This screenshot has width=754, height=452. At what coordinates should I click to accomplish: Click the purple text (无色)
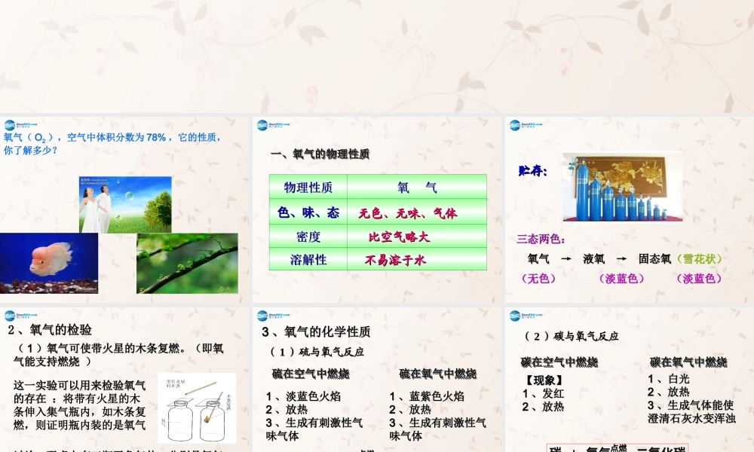pos(538,278)
